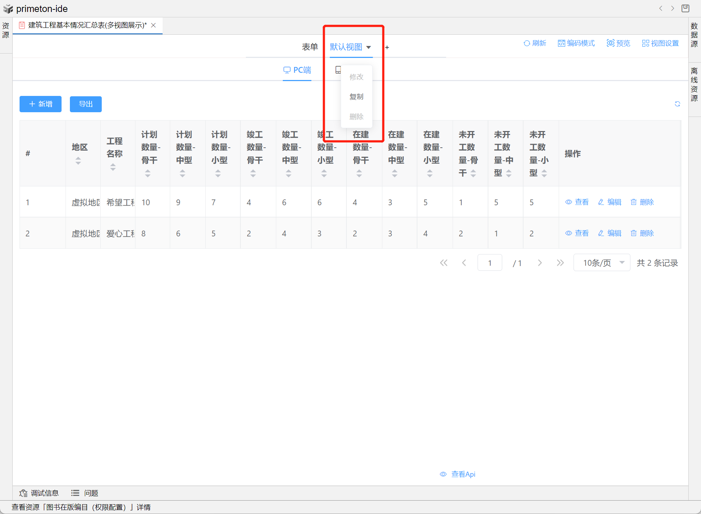Click the 刷新 refresh button in the toolbar
The image size is (701, 514).
[535, 43]
